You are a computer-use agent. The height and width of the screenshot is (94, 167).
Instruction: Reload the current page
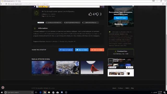click(6, 4)
